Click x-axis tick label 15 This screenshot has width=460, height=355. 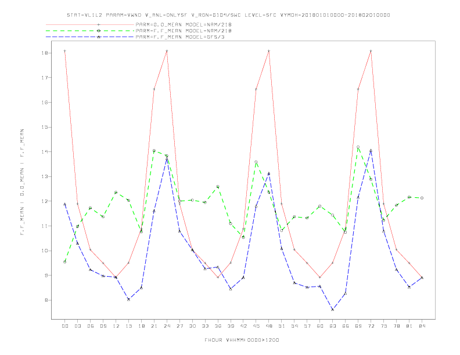[x=128, y=326]
